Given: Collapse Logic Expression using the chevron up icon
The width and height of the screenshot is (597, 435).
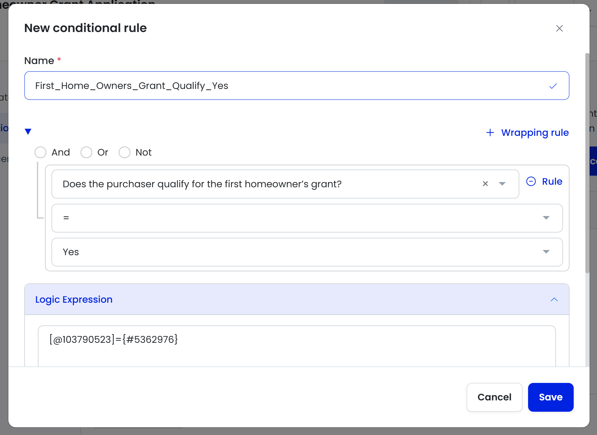Looking at the screenshot, I should pyautogui.click(x=554, y=299).
